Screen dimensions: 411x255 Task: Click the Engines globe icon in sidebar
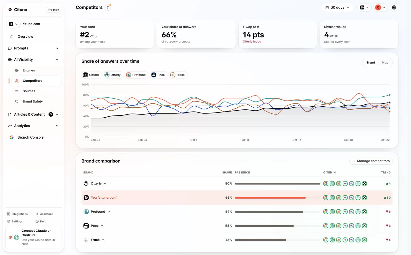pyautogui.click(x=17, y=70)
